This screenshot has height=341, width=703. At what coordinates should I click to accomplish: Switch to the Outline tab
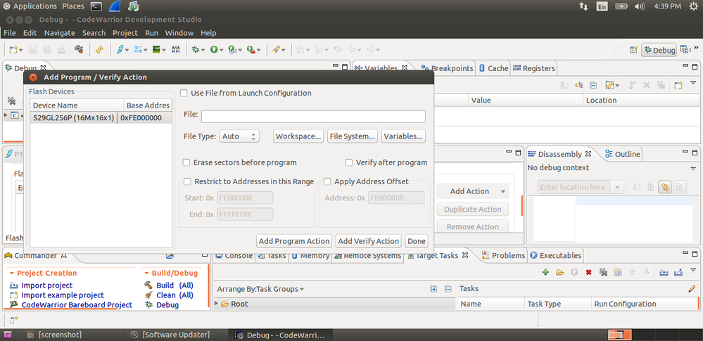[623, 154]
